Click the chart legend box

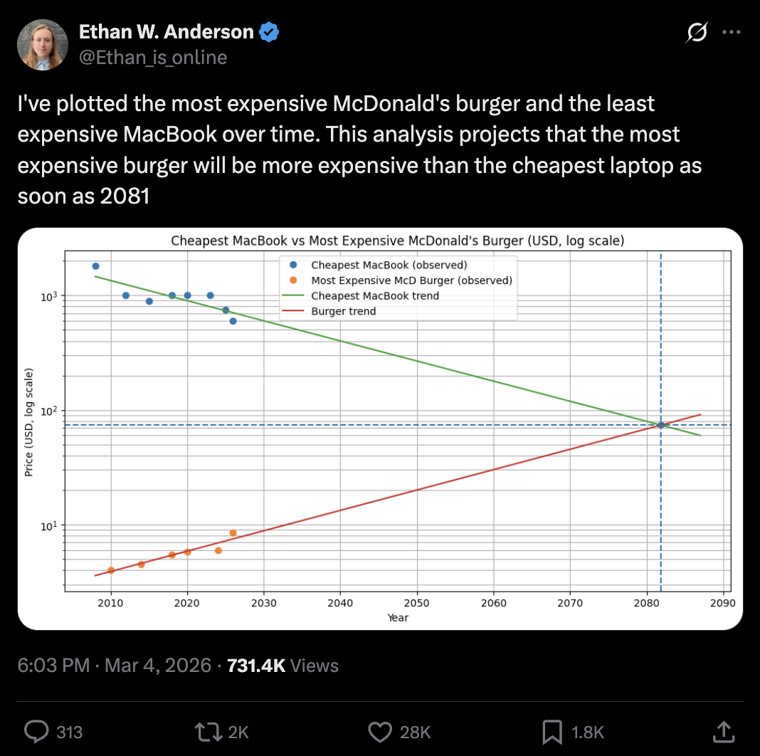click(399, 288)
